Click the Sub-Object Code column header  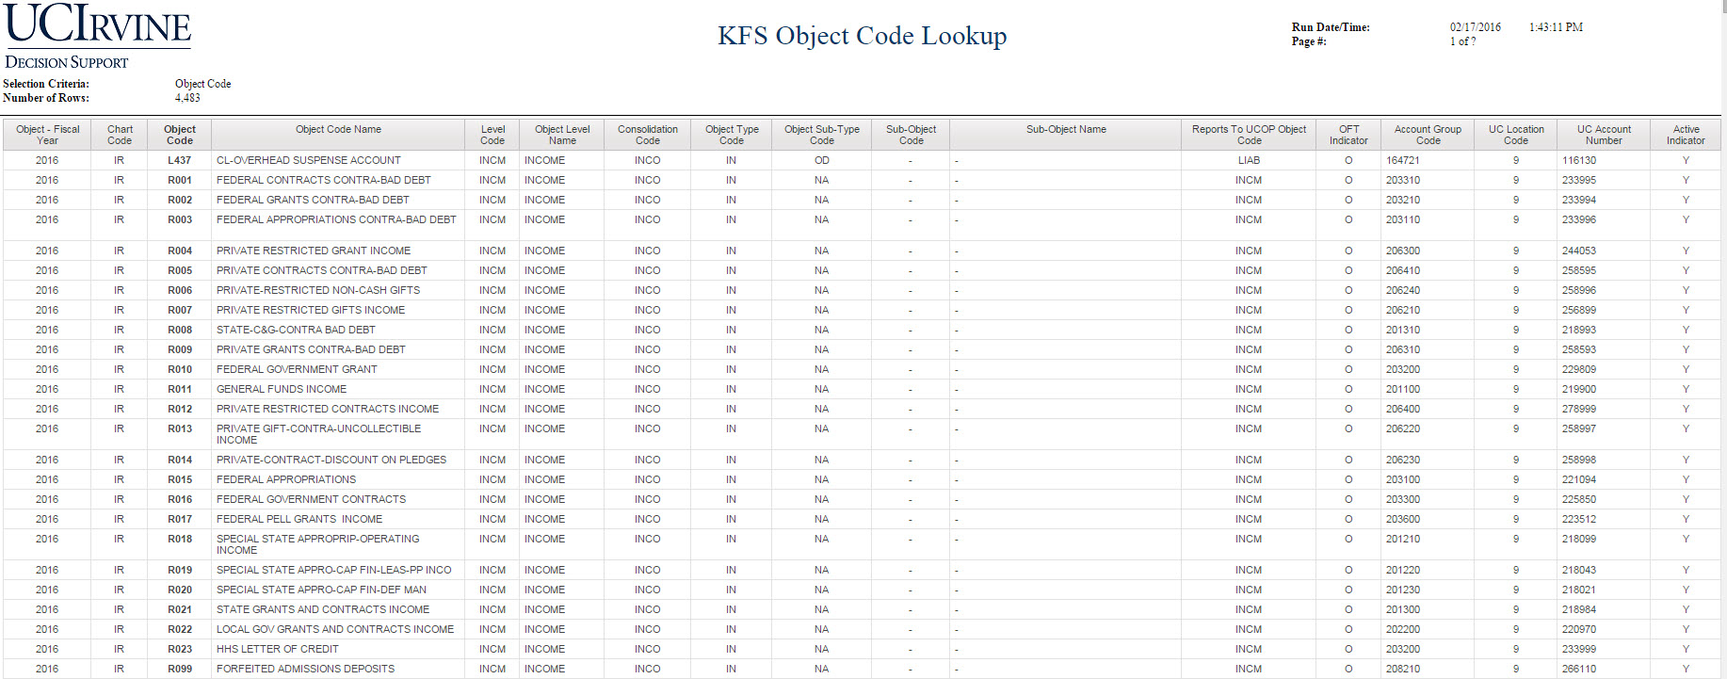(911, 135)
